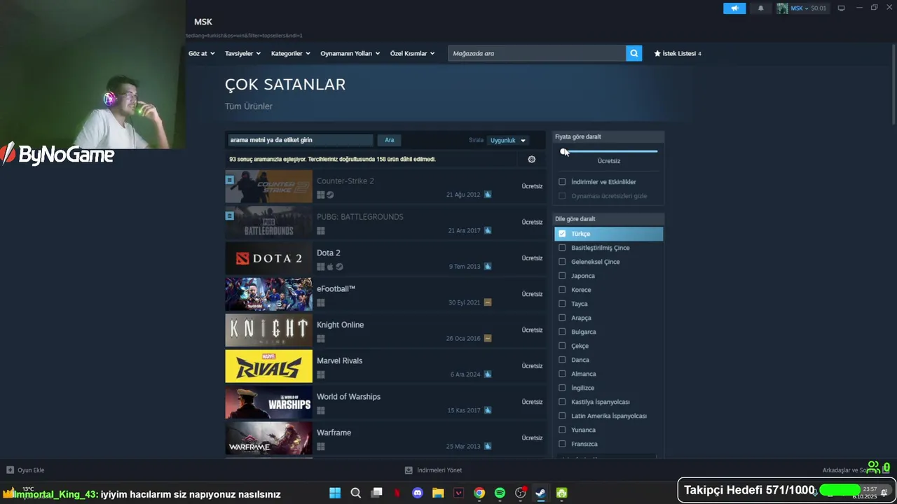This screenshot has height=504, width=897.
Task: Open Arkadaşlar ve Sohbet panel
Action: point(845,470)
